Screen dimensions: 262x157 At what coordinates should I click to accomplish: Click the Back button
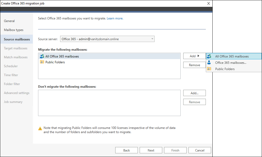[127, 150]
